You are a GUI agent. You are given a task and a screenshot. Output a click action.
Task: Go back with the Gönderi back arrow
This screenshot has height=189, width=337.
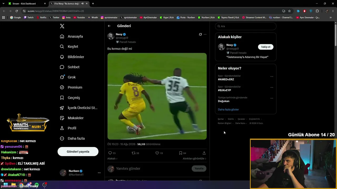point(109,26)
